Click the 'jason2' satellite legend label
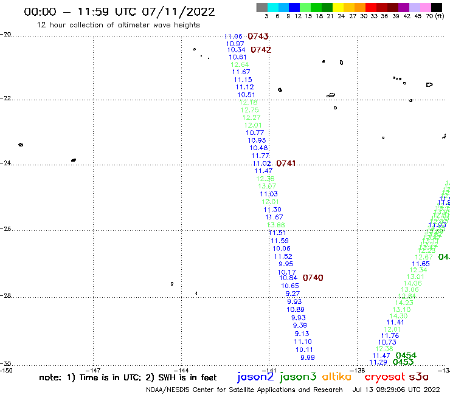Screen dimensions: 450x395 255,377
